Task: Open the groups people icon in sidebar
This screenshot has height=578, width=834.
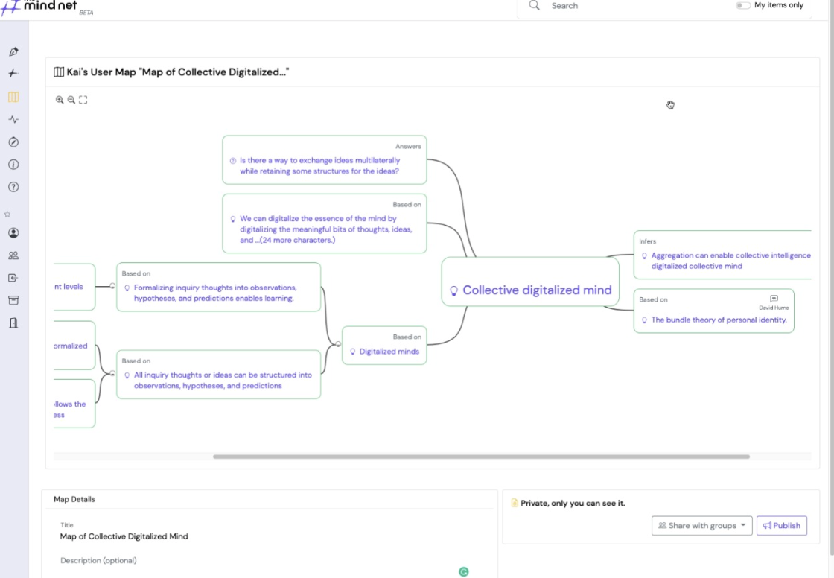Action: point(14,255)
